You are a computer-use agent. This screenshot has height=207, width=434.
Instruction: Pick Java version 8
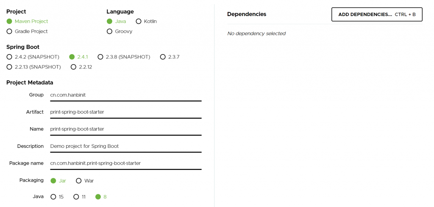(x=101, y=197)
